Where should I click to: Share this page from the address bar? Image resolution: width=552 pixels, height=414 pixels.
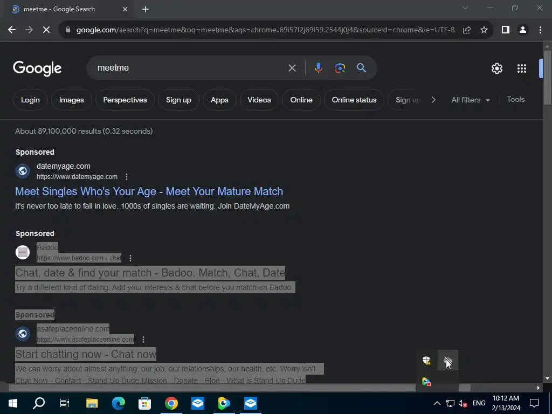tap(467, 30)
